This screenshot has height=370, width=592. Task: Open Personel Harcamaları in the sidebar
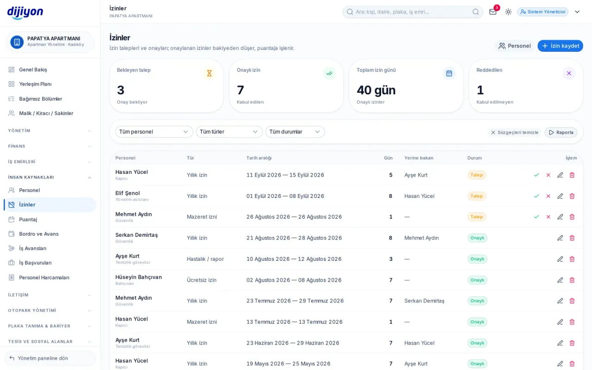click(50, 277)
